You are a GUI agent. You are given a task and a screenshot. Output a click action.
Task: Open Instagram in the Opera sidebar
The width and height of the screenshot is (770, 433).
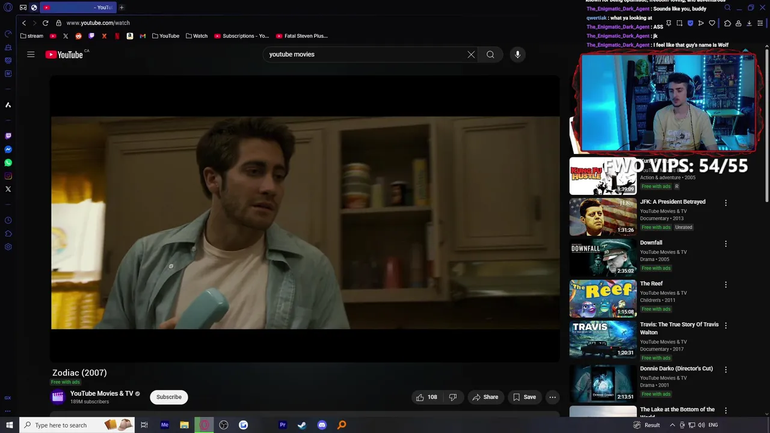tap(8, 176)
